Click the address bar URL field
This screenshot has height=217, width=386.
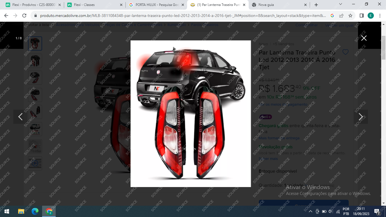click(181, 16)
